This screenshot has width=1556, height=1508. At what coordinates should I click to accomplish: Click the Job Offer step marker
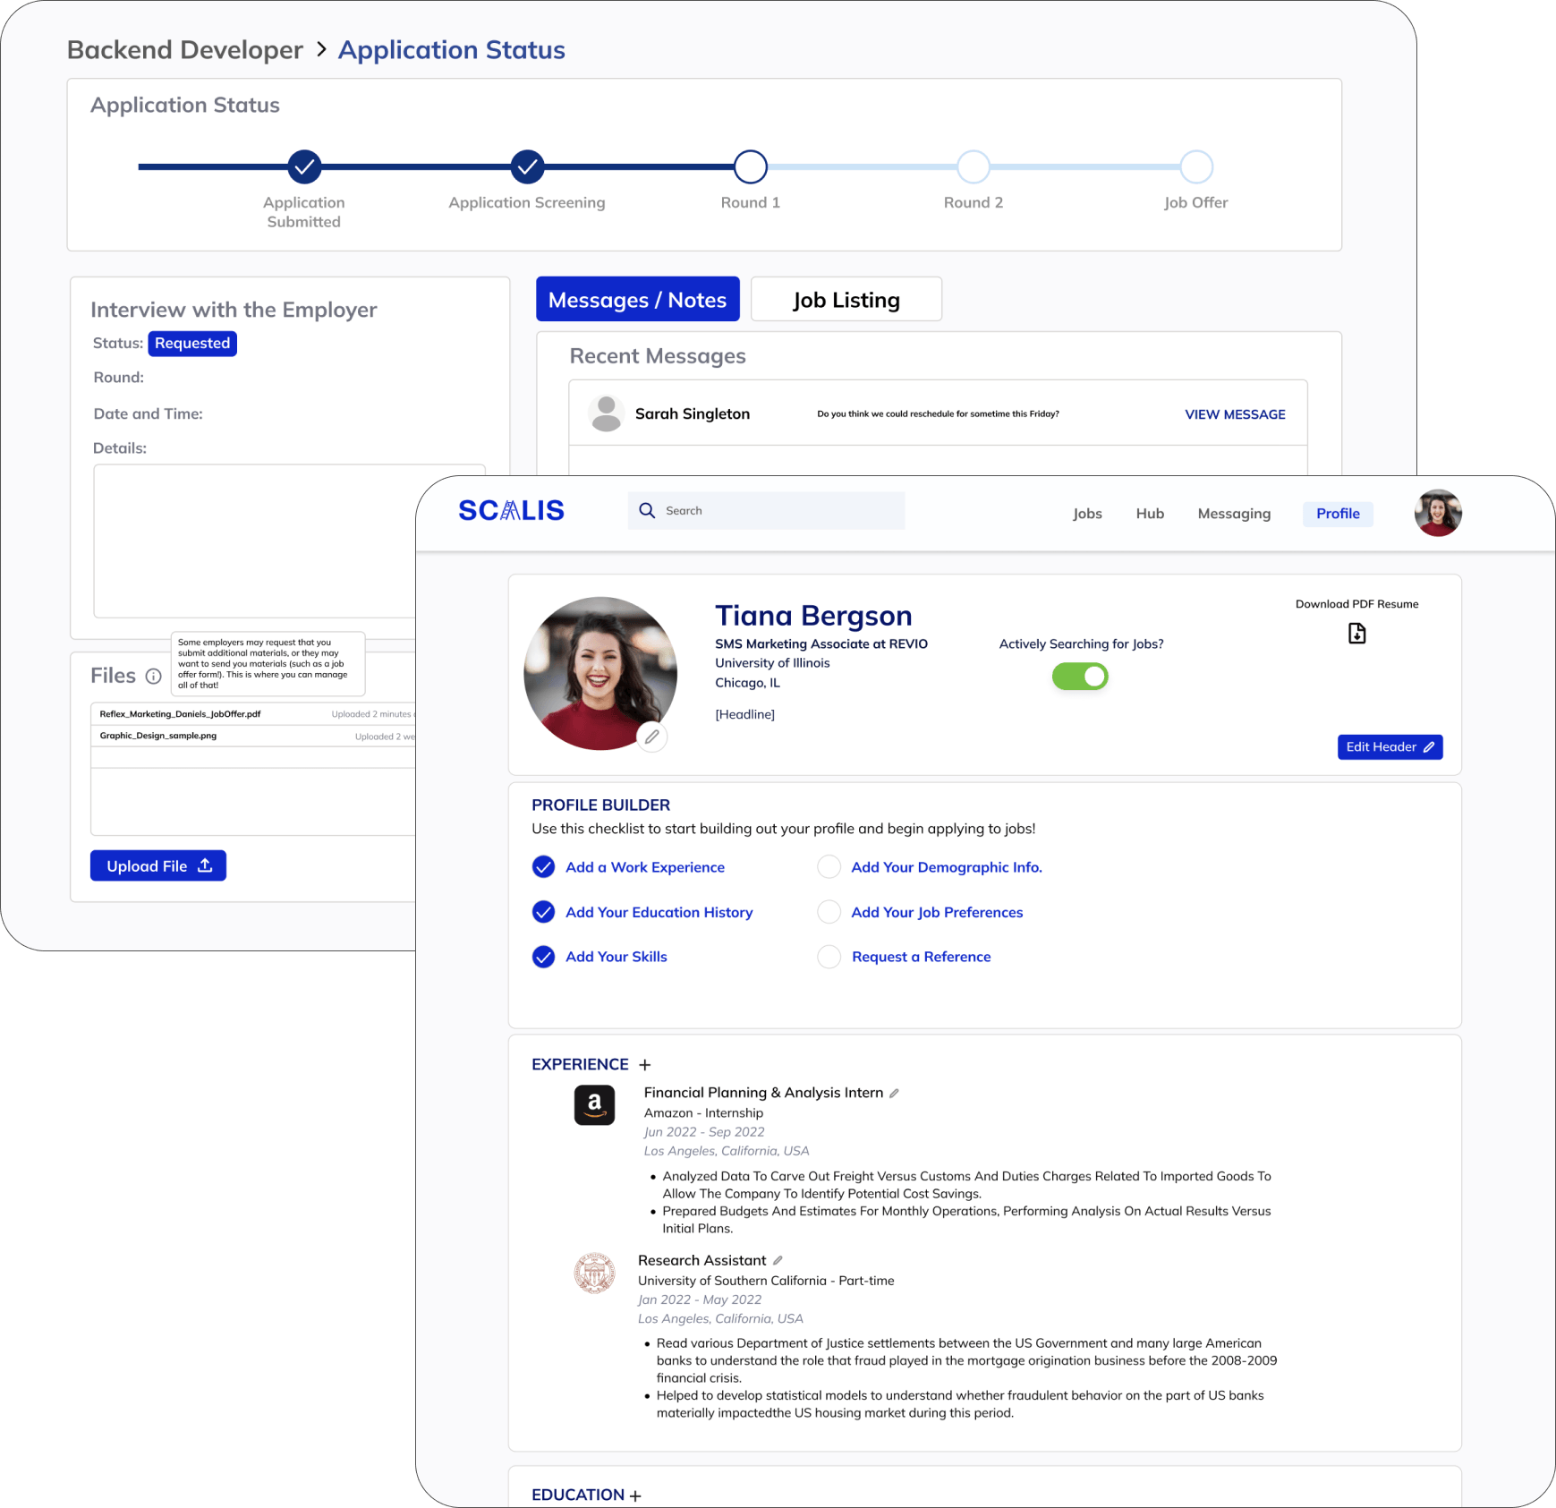tap(1196, 166)
